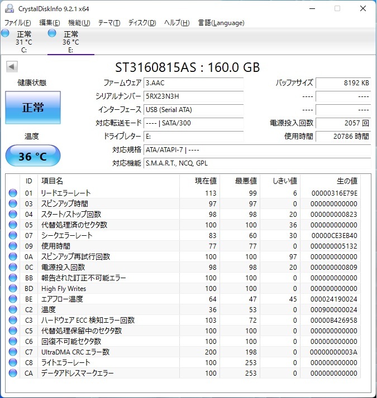
Task: Open the ファイル(F) menu
Action: tap(18, 23)
